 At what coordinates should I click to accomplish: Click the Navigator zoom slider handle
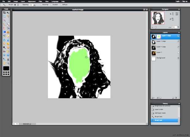156,27
